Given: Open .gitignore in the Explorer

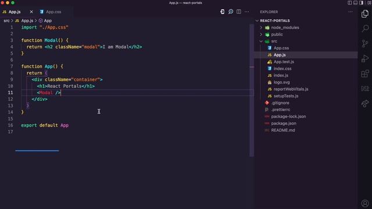Looking at the screenshot, I should (280, 103).
